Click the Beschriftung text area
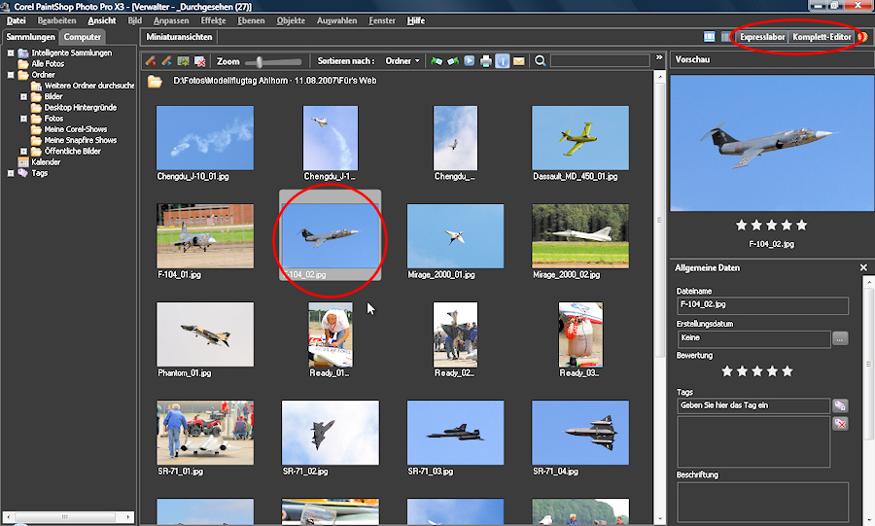 pyautogui.click(x=762, y=502)
